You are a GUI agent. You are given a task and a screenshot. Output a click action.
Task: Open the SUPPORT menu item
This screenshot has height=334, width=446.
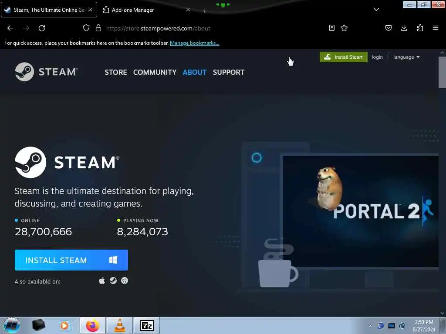click(x=229, y=72)
